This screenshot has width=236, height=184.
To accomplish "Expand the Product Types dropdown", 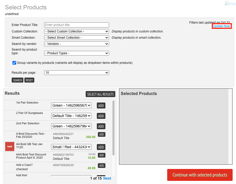I will pyautogui.click(x=76, y=53).
